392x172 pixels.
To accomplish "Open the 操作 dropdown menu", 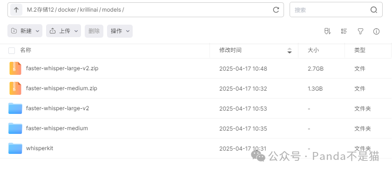I will (x=120, y=31).
